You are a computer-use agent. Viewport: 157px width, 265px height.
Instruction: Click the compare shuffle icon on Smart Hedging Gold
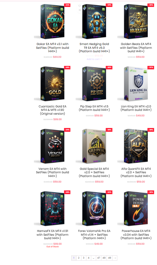(x=80, y=10)
